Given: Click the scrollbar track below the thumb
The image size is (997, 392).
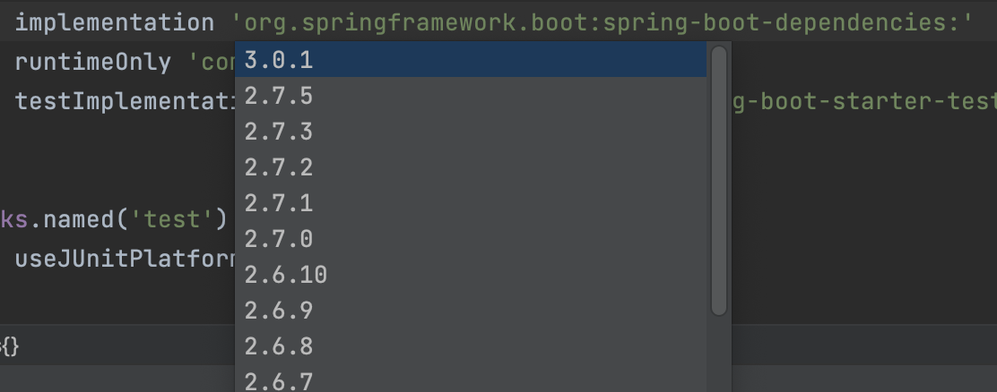Looking at the screenshot, I should pyautogui.click(x=718, y=354).
